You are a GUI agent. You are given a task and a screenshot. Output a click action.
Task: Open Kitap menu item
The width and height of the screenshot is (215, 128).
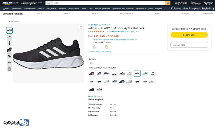pos(91,9)
